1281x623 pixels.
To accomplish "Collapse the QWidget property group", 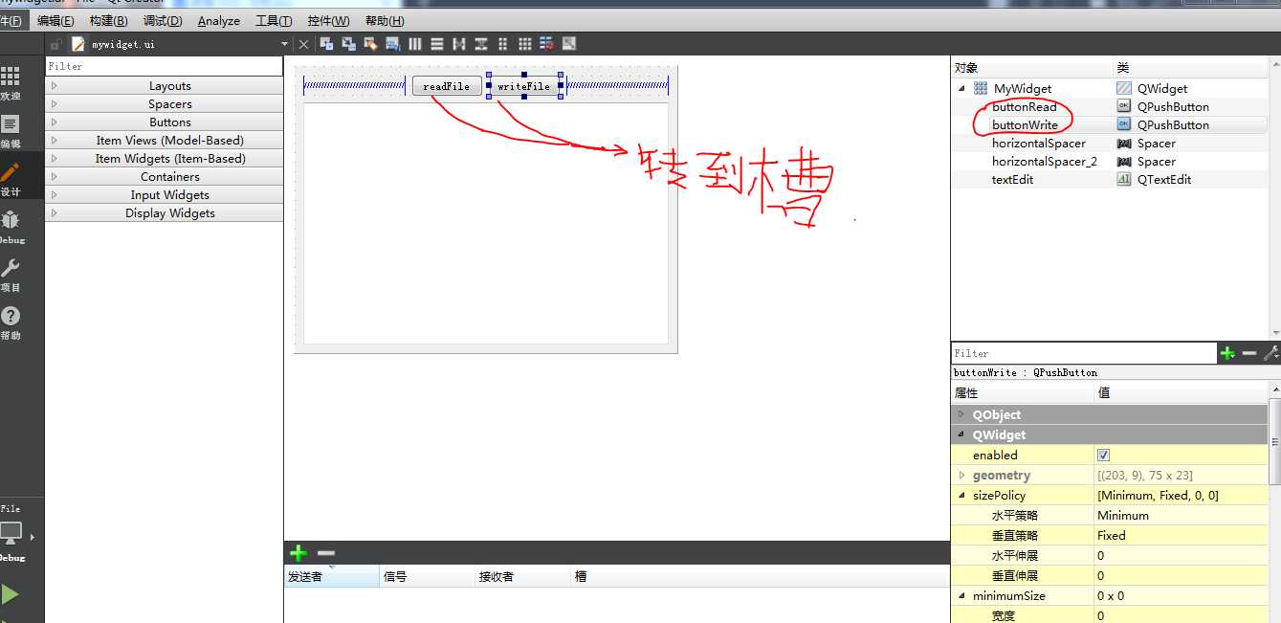I will pos(961,434).
